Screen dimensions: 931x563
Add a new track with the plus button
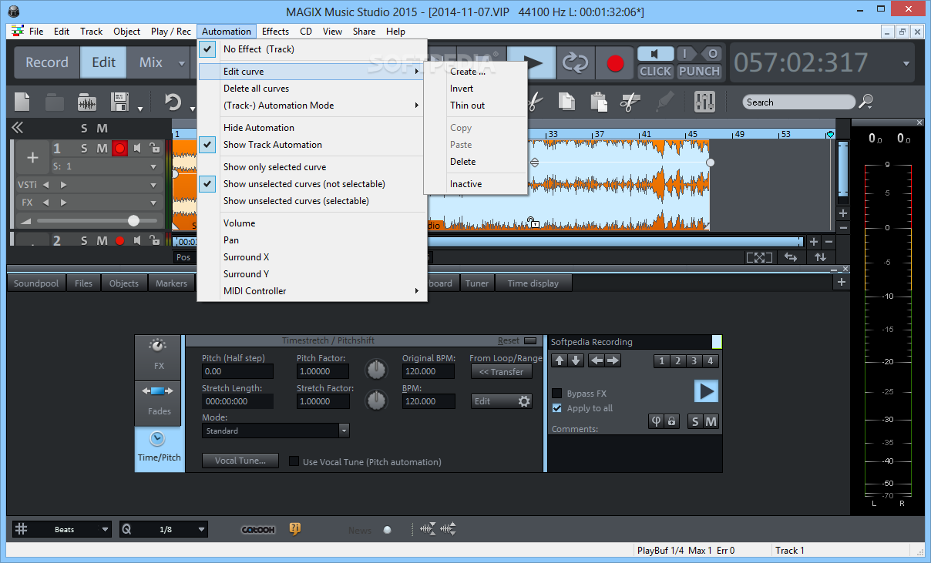click(x=32, y=158)
